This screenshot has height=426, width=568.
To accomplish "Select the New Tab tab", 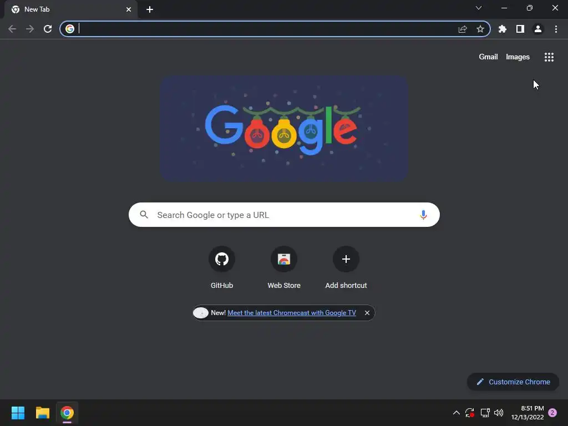I will 71,9.
